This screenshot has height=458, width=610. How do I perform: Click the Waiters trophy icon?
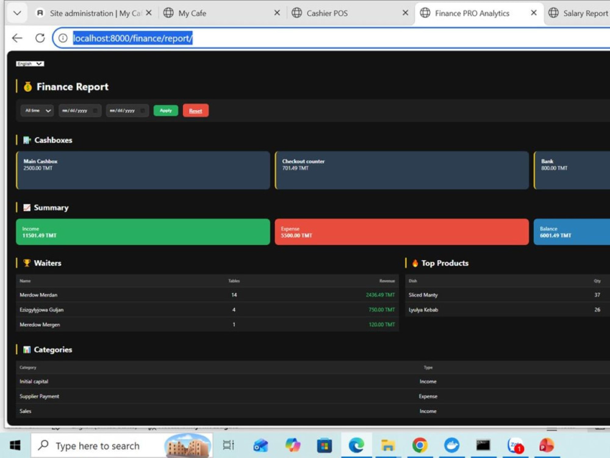(26, 263)
